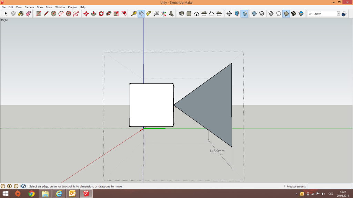Activate the Push/Pull tool
The height and width of the screenshot is (198, 353).
coord(93,14)
